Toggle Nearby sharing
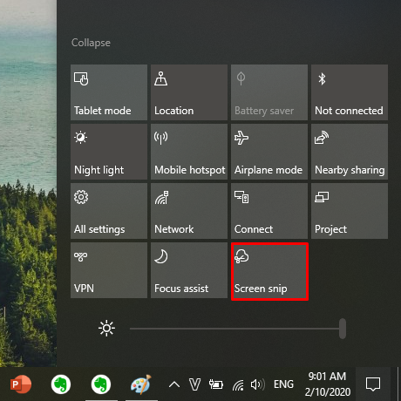Viewport: 401px width, 401px height. click(350, 152)
